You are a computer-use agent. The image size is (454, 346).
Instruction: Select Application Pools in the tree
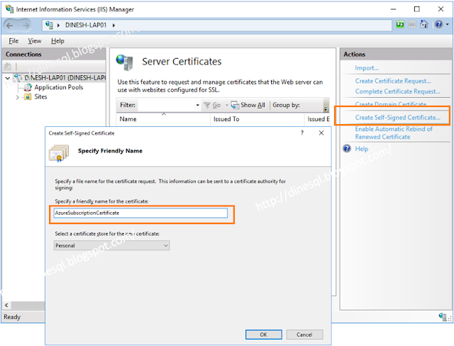59,87
